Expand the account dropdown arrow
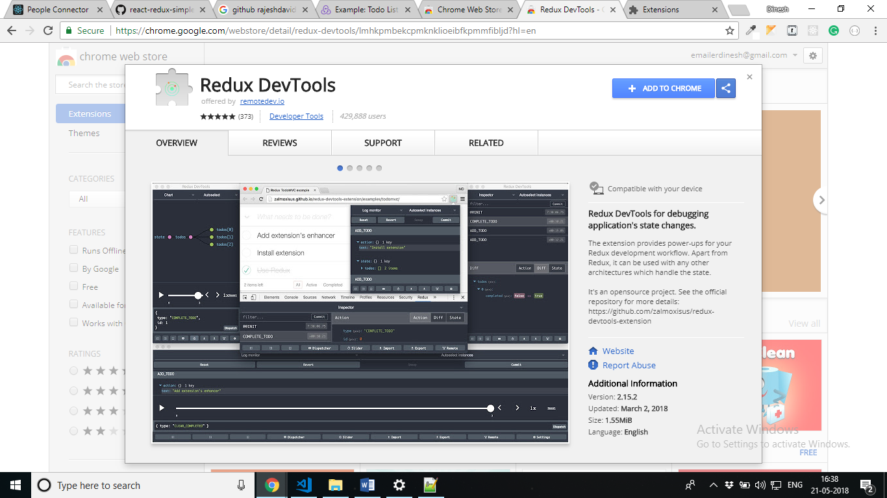Image resolution: width=887 pixels, height=498 pixels. [x=793, y=55]
